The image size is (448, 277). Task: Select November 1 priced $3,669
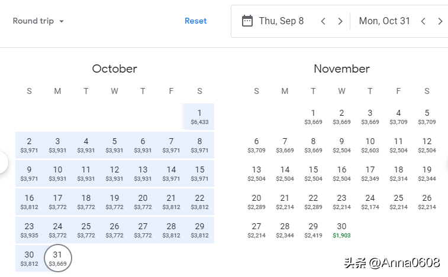point(313,117)
